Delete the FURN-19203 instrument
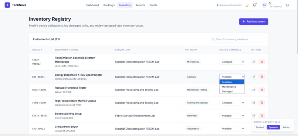The height and width of the screenshot is (136, 298). click(262, 103)
